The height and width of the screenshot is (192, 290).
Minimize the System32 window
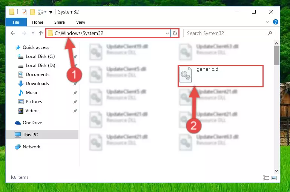pyautogui.click(x=237, y=12)
